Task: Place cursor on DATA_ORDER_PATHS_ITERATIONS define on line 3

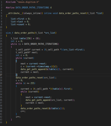Action: (32, 8)
